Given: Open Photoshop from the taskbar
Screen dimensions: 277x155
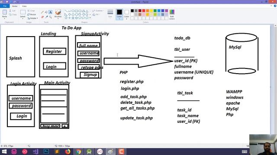Looking at the screenshot, I should click(46, 152).
